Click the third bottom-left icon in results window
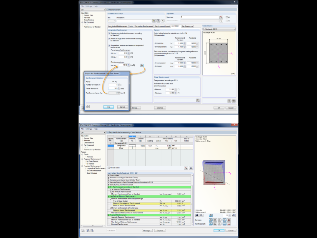This screenshot has height=238, width=317. (93, 230)
